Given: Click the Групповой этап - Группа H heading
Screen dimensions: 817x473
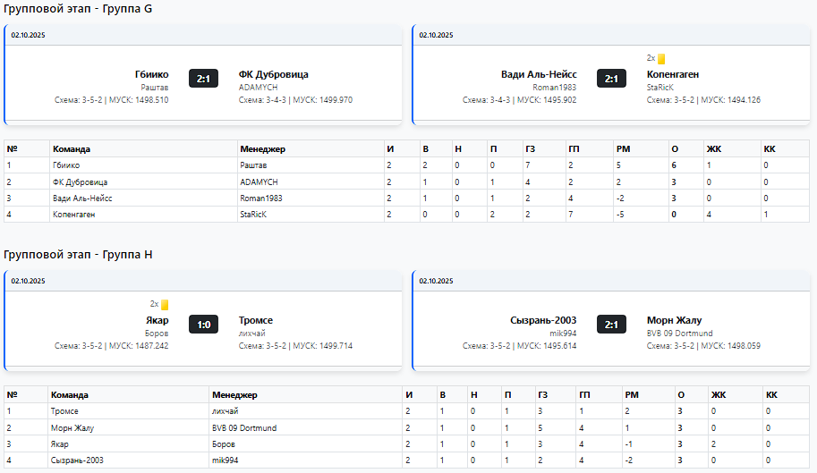Looking at the screenshot, I should [x=78, y=255].
